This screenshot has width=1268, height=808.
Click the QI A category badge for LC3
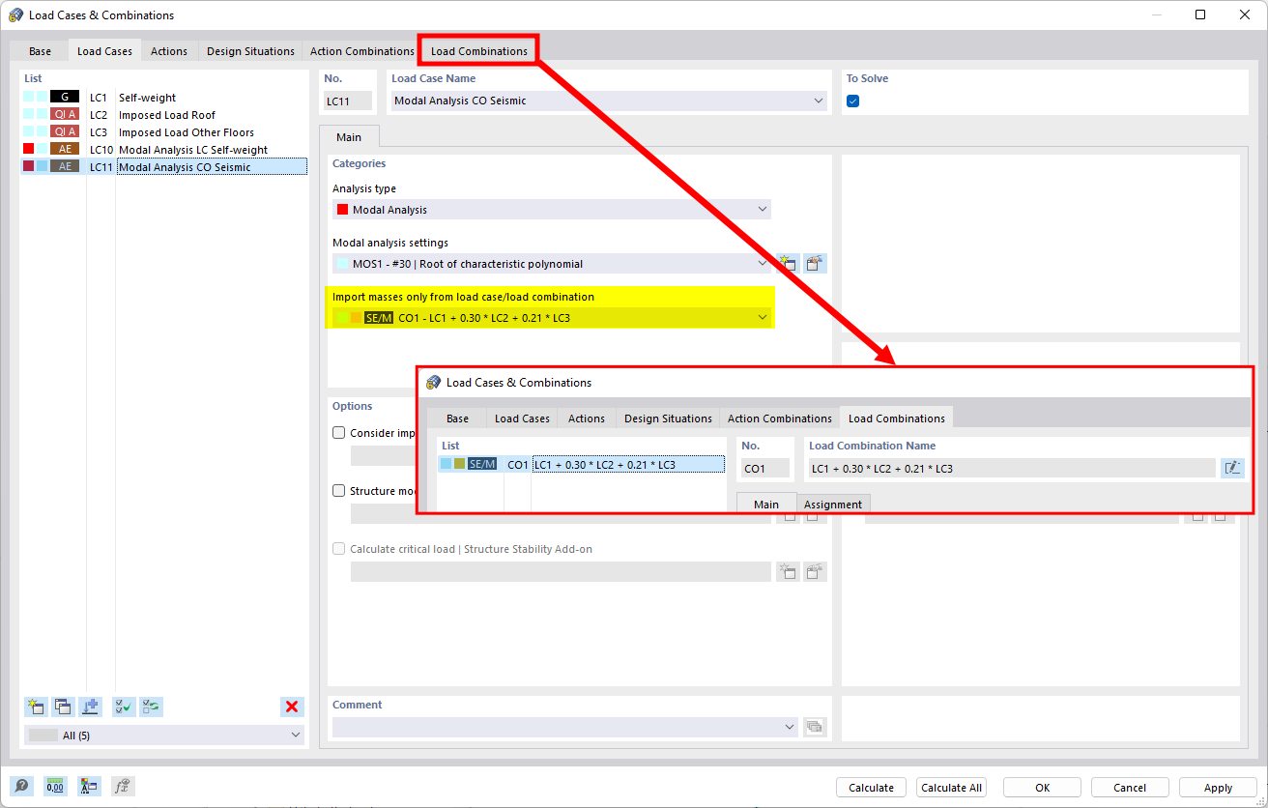click(x=65, y=131)
